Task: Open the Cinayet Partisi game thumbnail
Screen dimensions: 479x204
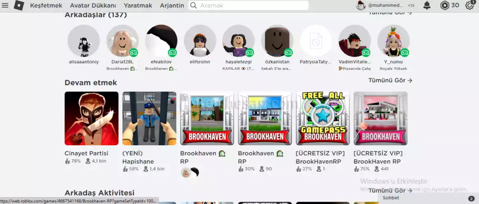Action: click(91, 118)
